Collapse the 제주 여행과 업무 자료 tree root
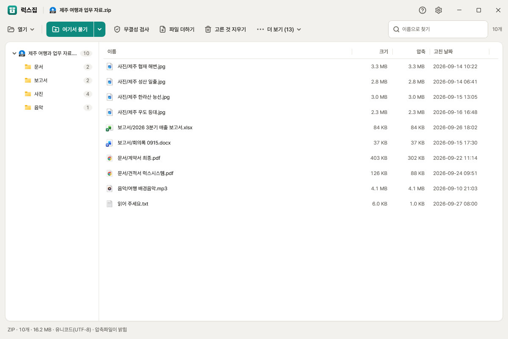 click(x=14, y=53)
